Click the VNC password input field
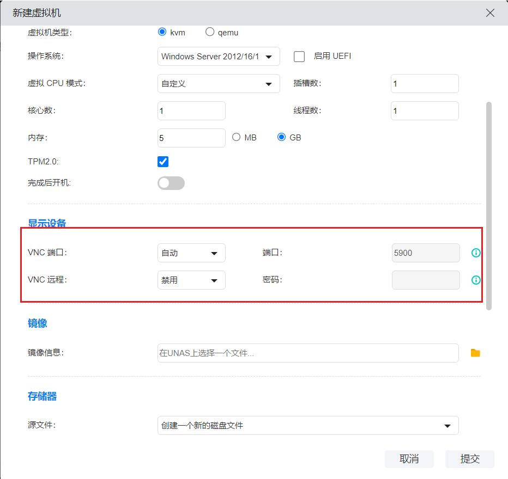The image size is (508, 479). tap(426, 280)
